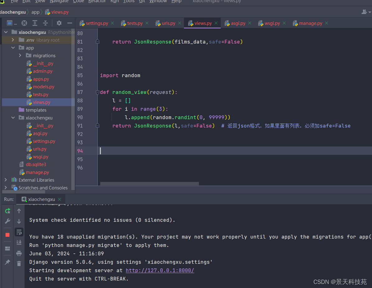372x288 pixels.
Task: Click the locate/select opened file target icon
Action: 24,23
